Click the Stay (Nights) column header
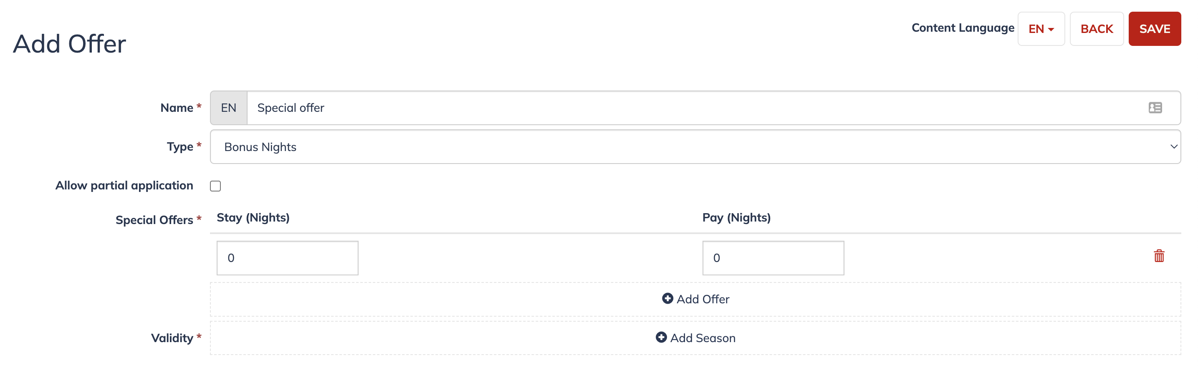1198x383 pixels. click(x=253, y=218)
